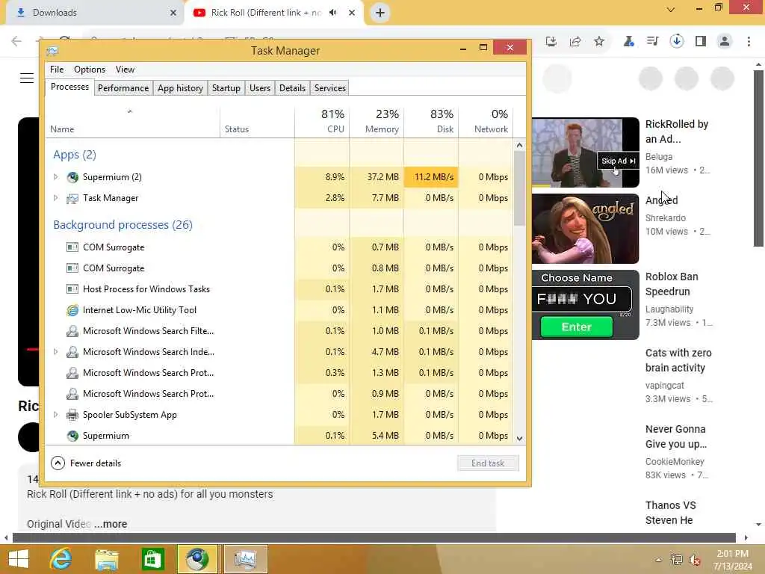This screenshot has height=574, width=765.
Task: Open the browser three-dot menu
Action: [749, 42]
